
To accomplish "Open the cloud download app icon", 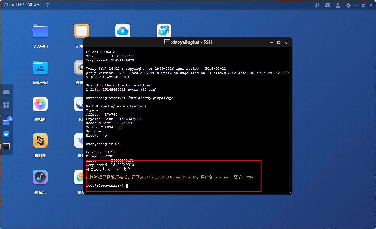I will click(x=123, y=31).
